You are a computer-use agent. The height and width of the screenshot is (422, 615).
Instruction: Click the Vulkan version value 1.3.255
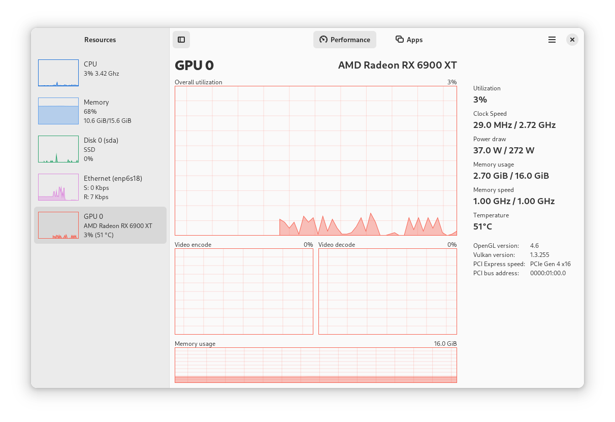click(x=540, y=255)
